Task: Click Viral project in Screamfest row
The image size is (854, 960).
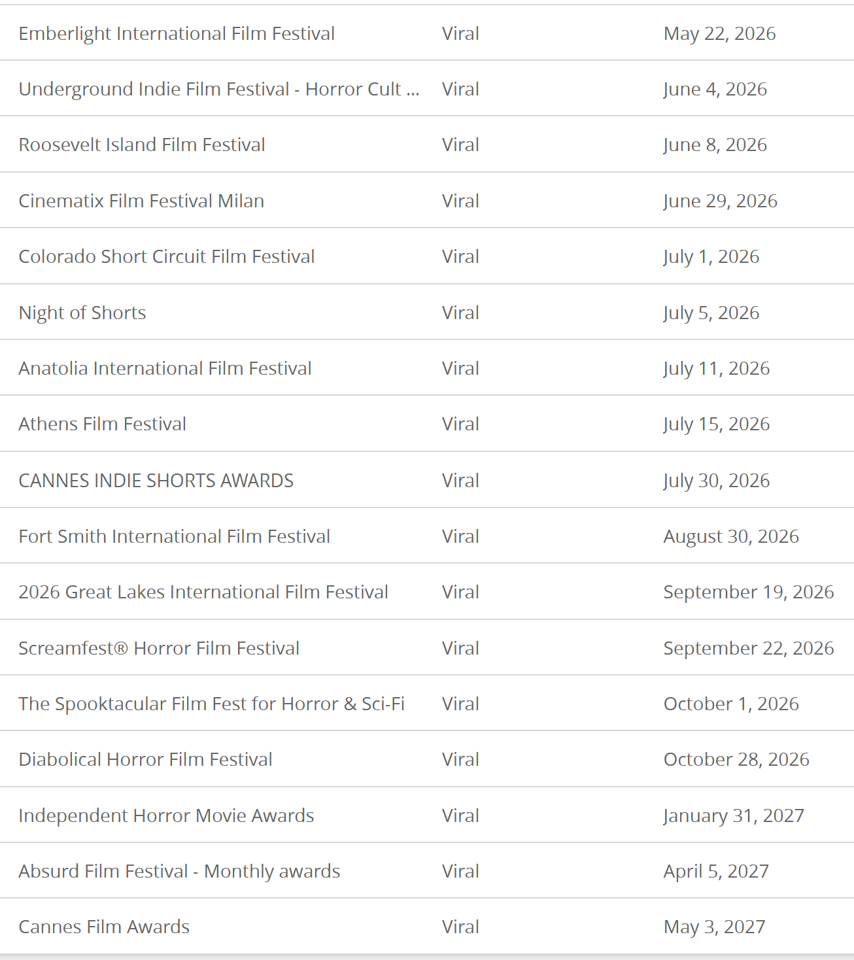Action: tap(460, 648)
